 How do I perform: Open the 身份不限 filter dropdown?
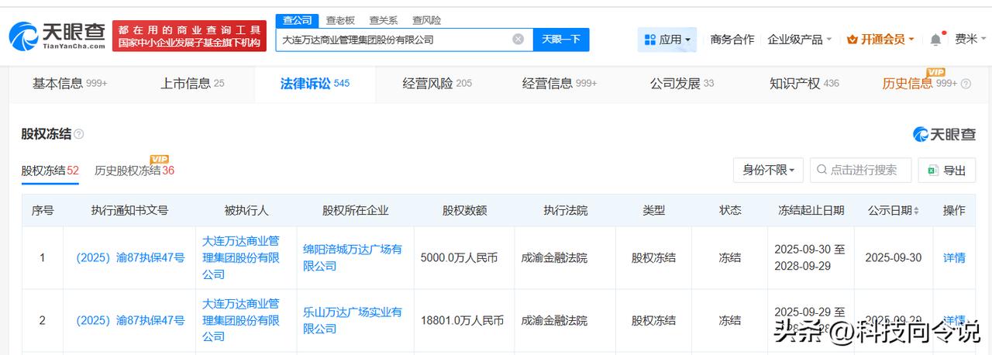[x=768, y=170]
